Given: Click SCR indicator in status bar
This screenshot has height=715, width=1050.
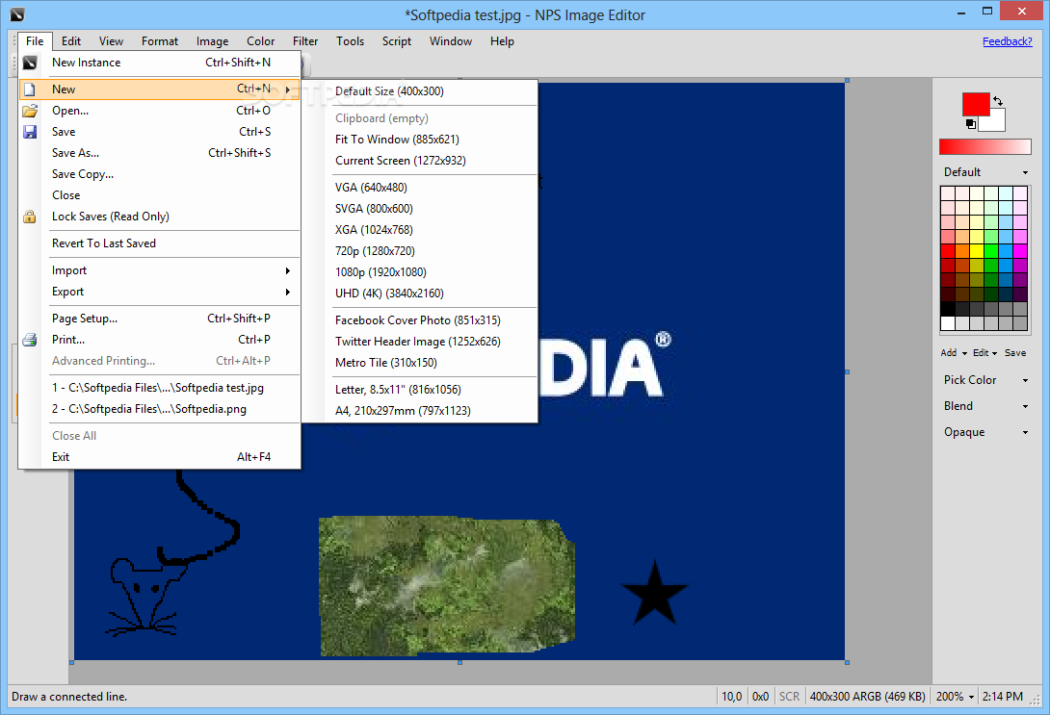Looking at the screenshot, I should (x=790, y=697).
